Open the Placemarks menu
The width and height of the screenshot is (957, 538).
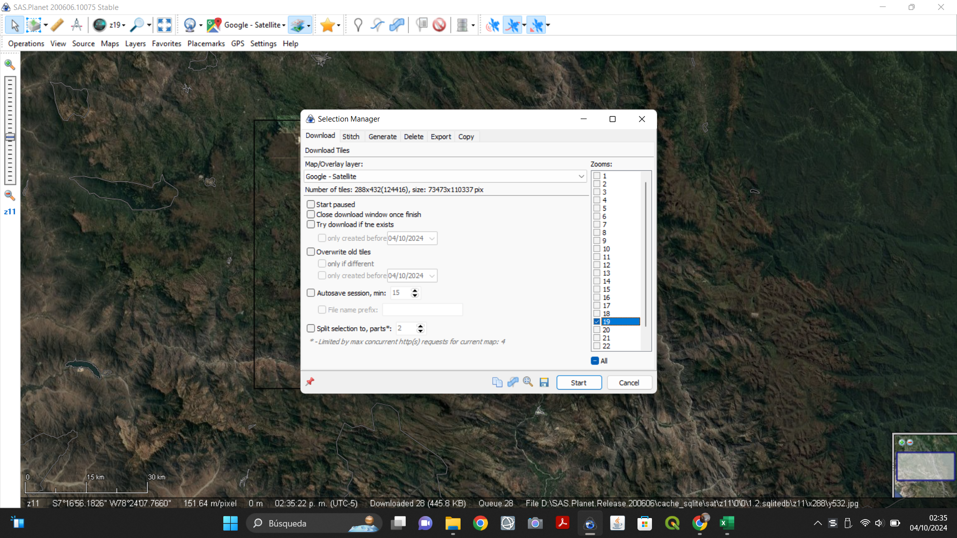tap(206, 43)
